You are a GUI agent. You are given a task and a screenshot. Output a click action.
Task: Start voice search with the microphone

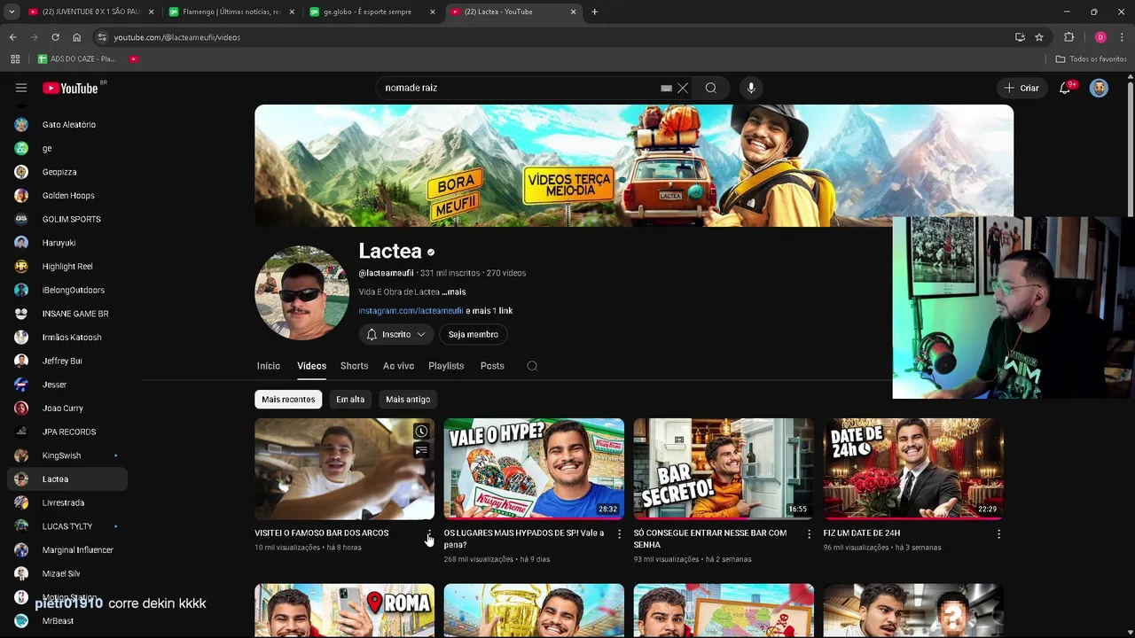(x=751, y=88)
